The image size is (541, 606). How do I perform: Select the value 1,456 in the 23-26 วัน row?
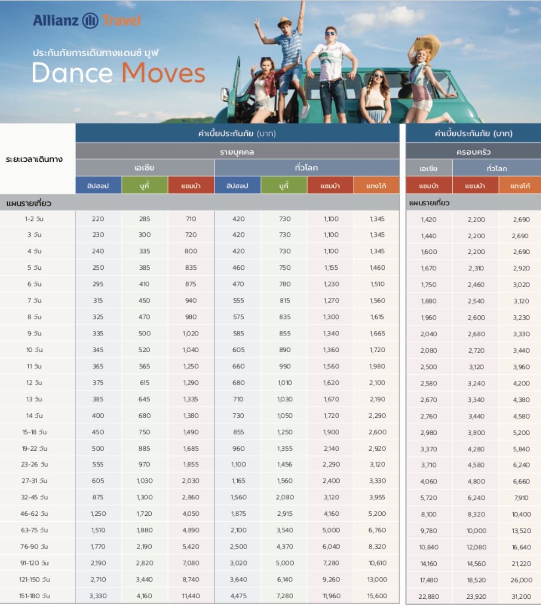pyautogui.click(x=285, y=464)
